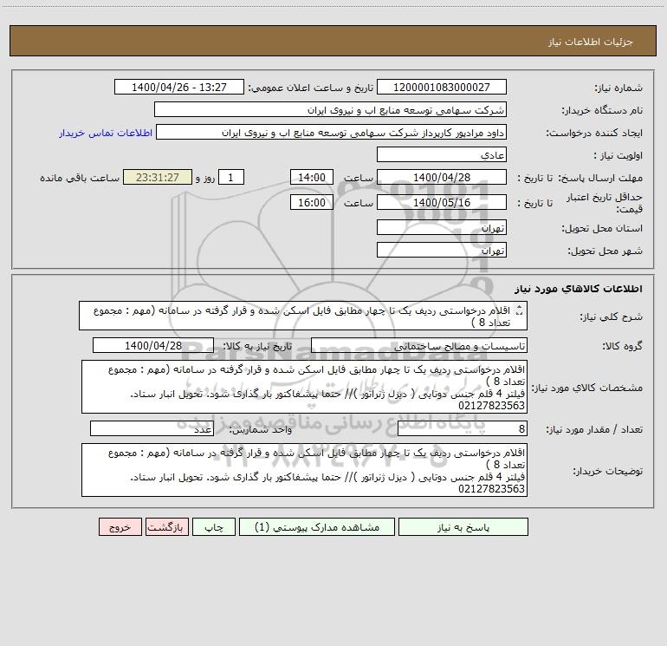Viewport: 667px width, 646px height.
Task: Open اطلاعات تماس خریدار link
Action: tap(106, 133)
